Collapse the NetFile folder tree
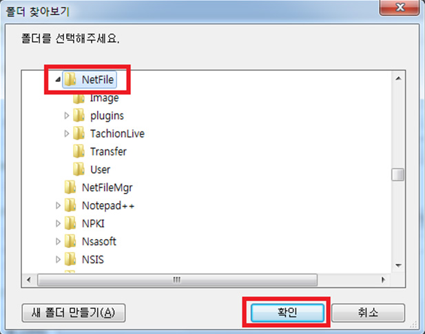This screenshot has width=425, height=334. 58,79
